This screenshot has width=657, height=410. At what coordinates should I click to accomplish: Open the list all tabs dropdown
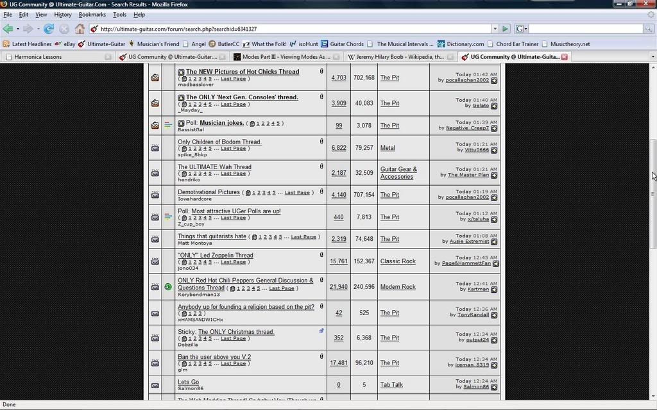click(x=653, y=57)
